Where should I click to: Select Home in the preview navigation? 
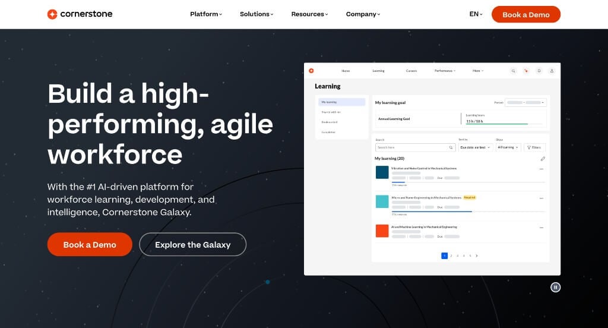point(346,71)
